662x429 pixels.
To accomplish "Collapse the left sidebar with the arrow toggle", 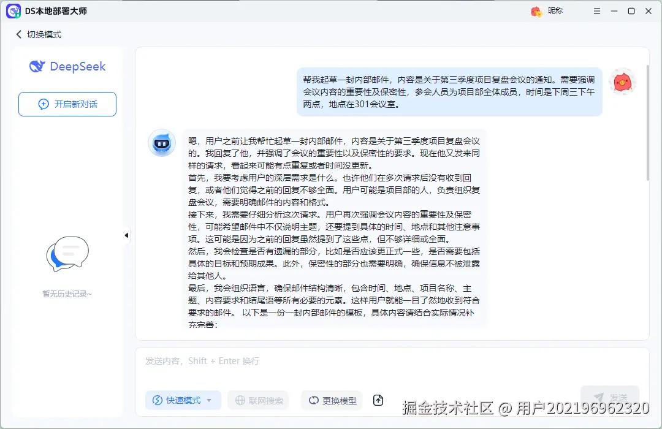I will point(126,234).
